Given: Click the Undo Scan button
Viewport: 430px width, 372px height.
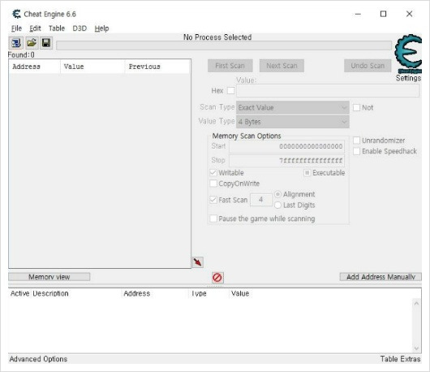Looking at the screenshot, I should (x=368, y=66).
